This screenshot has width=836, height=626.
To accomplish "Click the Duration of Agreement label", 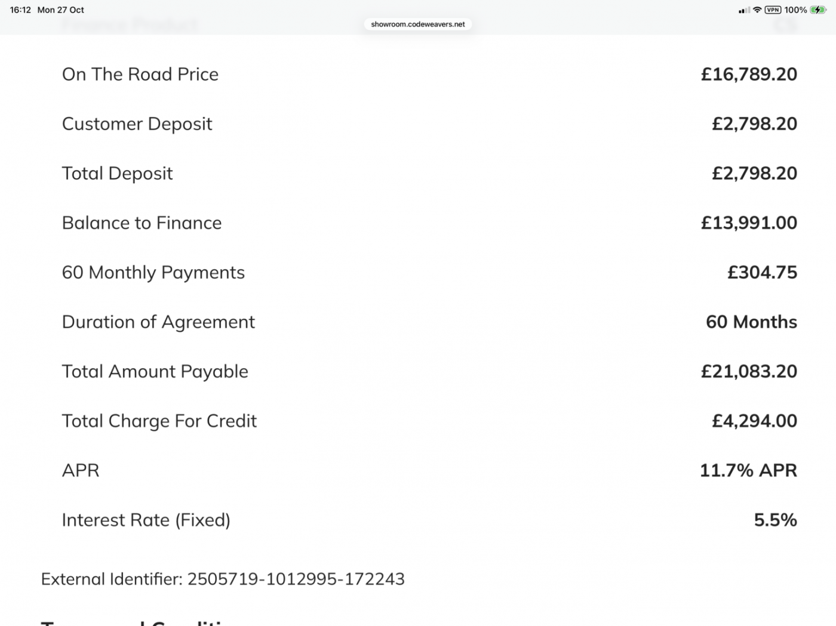I will pyautogui.click(x=158, y=322).
